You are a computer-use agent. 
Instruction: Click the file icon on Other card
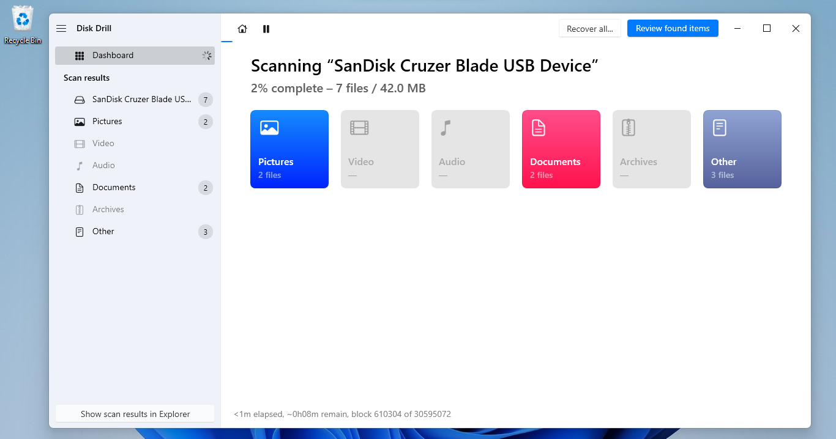tap(719, 128)
